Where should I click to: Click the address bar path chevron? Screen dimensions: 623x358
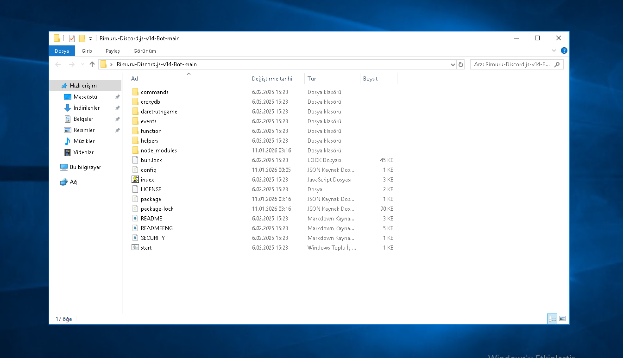(112, 64)
